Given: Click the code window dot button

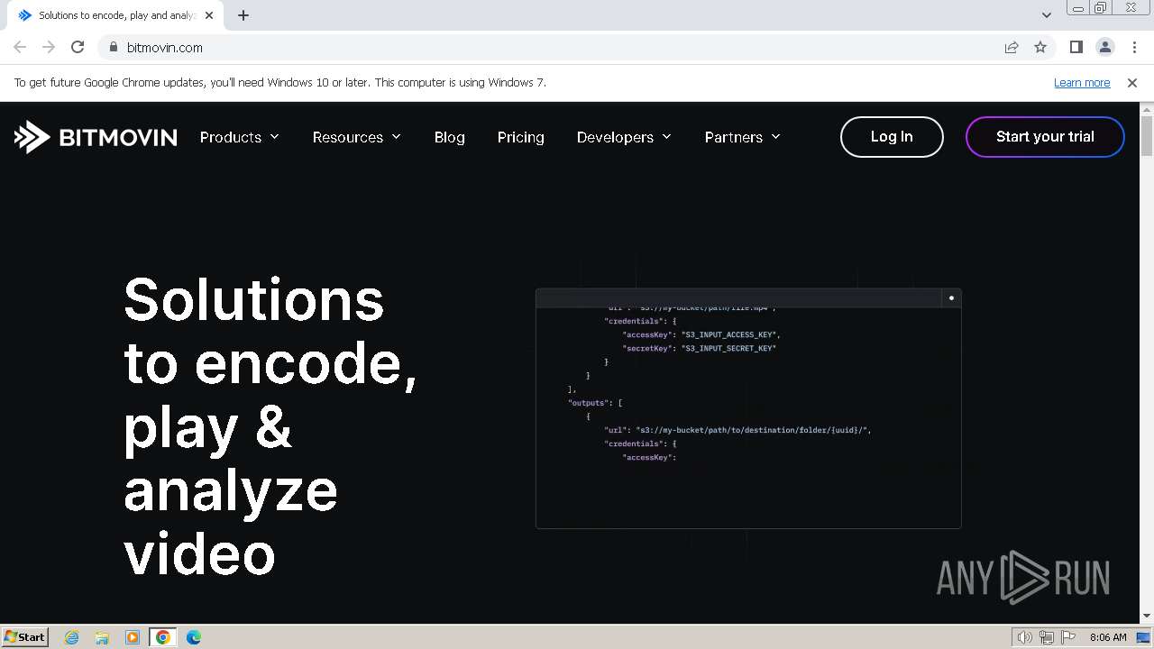Looking at the screenshot, I should pyautogui.click(x=951, y=297).
